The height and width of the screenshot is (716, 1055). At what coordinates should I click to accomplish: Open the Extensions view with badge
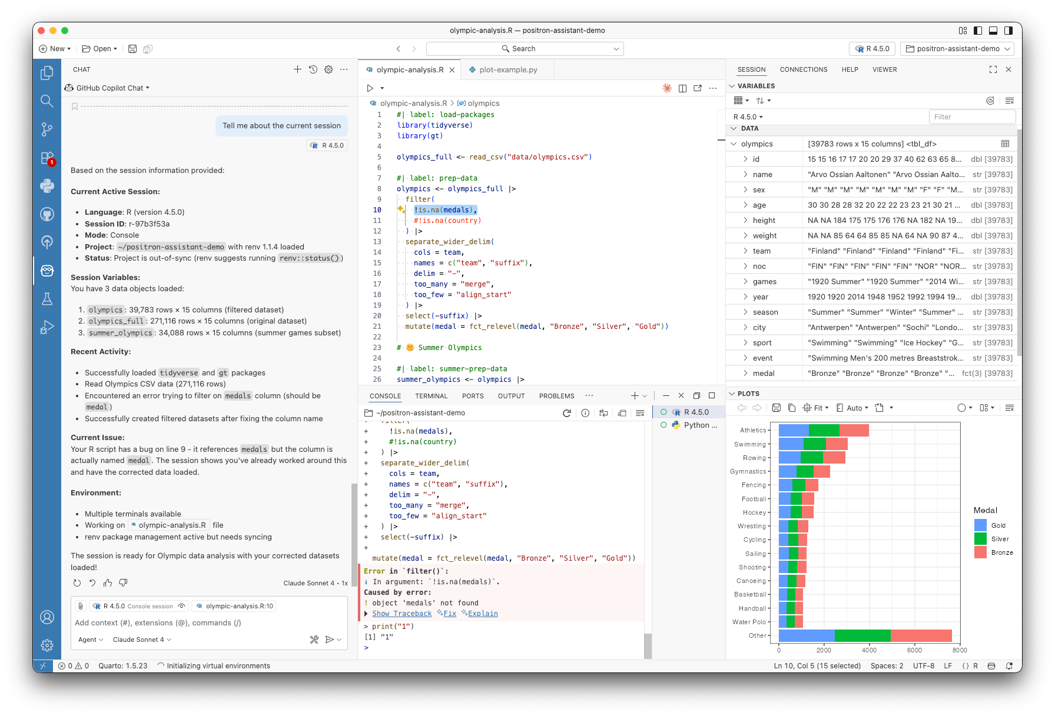coord(47,158)
